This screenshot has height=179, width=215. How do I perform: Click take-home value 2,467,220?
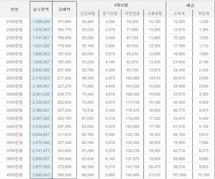tap(41, 118)
